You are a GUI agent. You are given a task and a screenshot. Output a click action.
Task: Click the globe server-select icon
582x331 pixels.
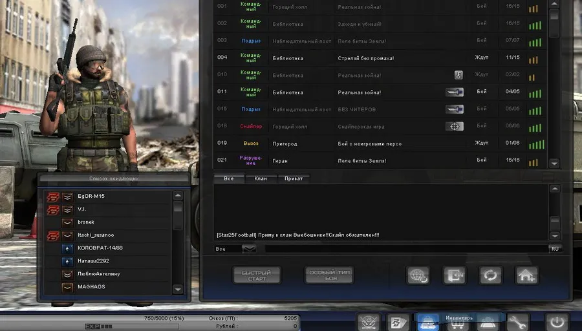pyautogui.click(x=418, y=275)
